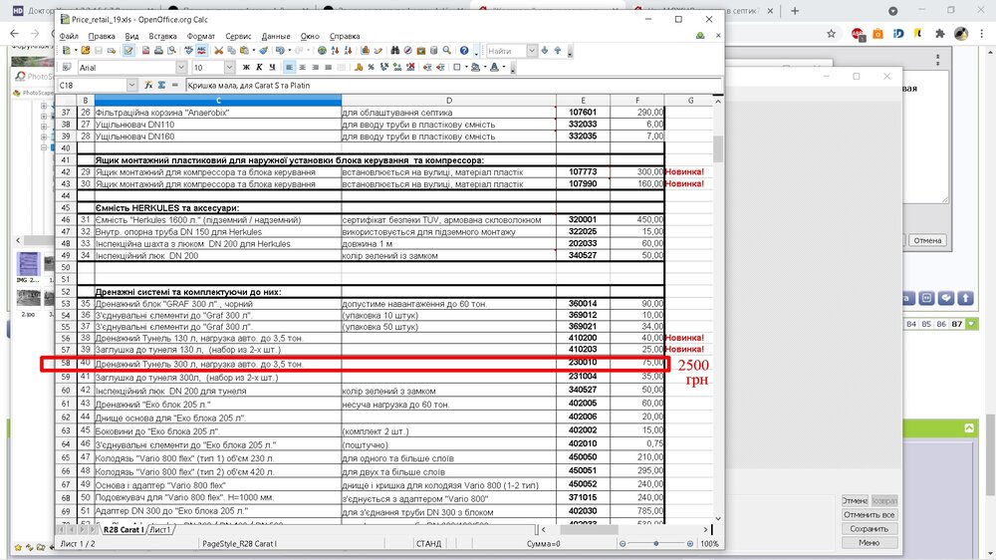Toggle italic formatting with the K button
The height and width of the screenshot is (560, 996).
pyautogui.click(x=259, y=68)
